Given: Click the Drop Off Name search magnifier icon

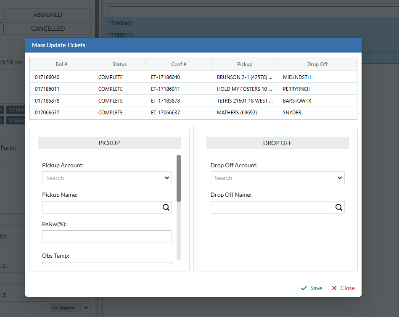Looking at the screenshot, I should pos(339,207).
